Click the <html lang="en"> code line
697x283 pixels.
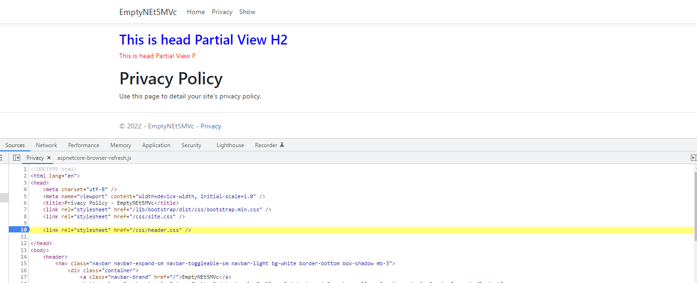coord(55,176)
